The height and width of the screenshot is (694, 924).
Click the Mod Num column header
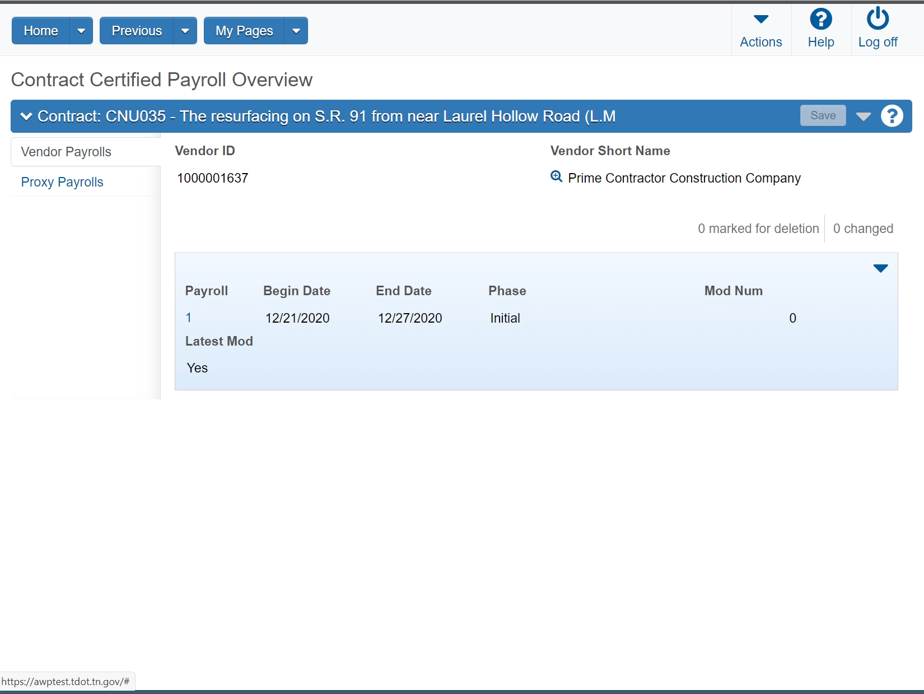click(x=734, y=291)
